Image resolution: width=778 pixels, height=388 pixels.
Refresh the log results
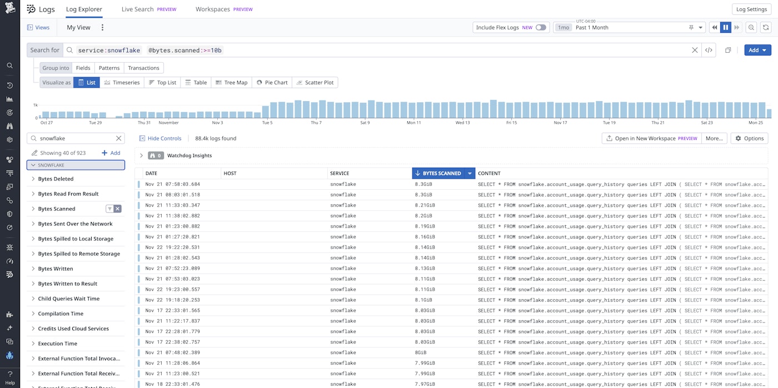[x=766, y=27]
